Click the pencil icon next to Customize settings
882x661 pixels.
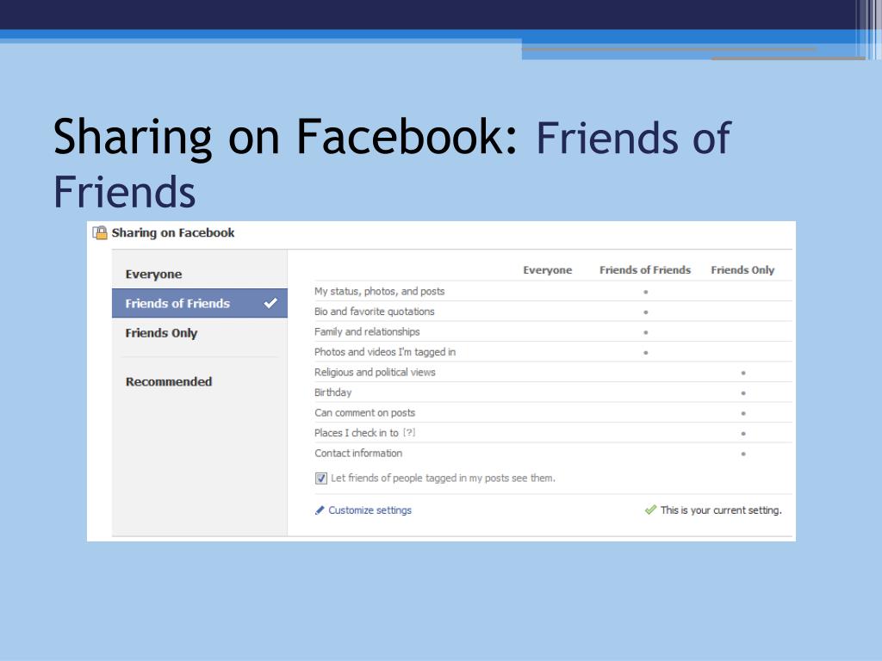[x=320, y=510]
